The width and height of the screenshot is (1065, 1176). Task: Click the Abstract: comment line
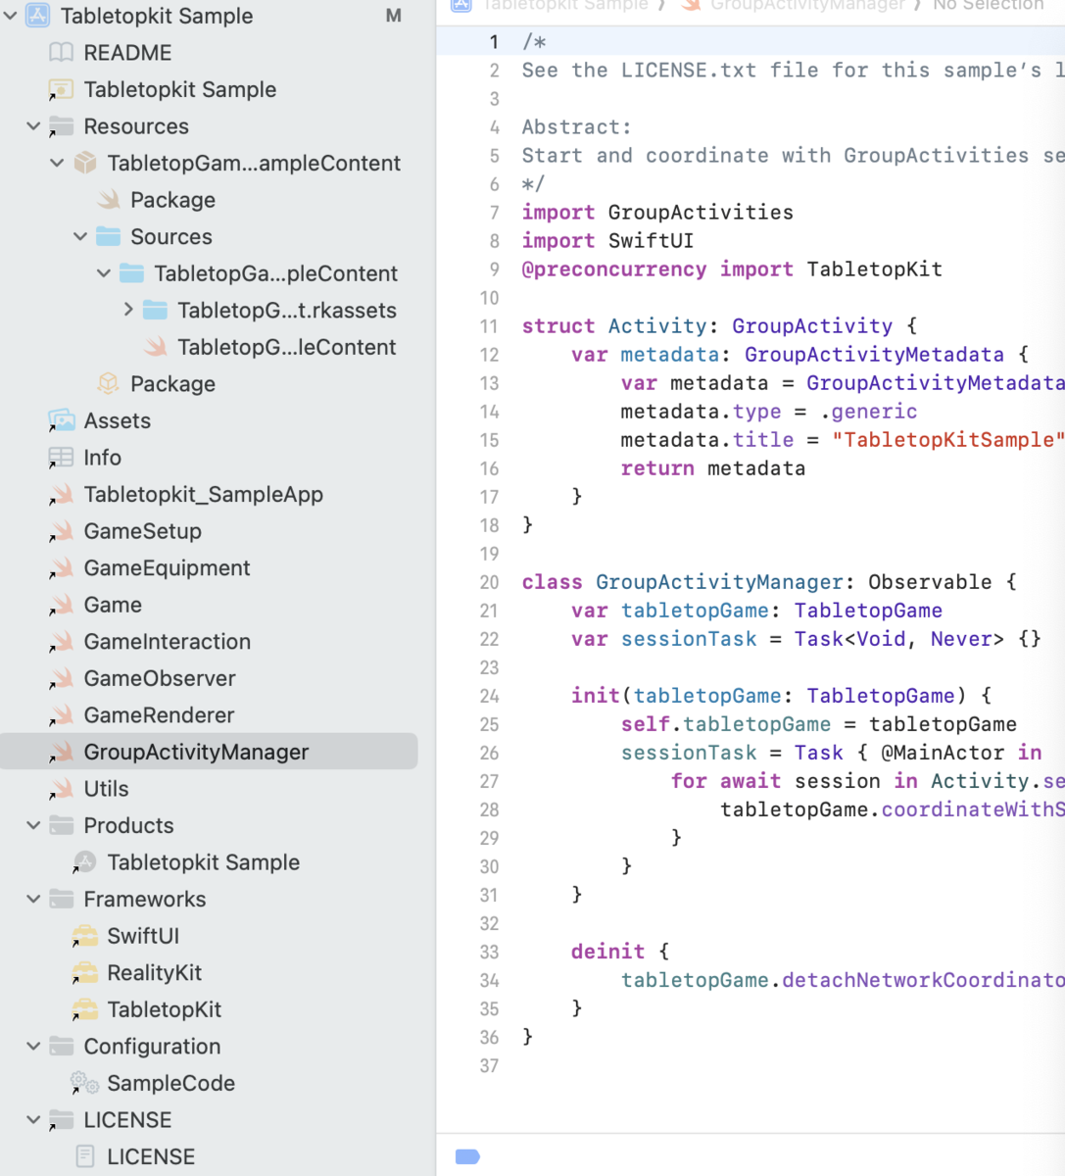pos(576,127)
